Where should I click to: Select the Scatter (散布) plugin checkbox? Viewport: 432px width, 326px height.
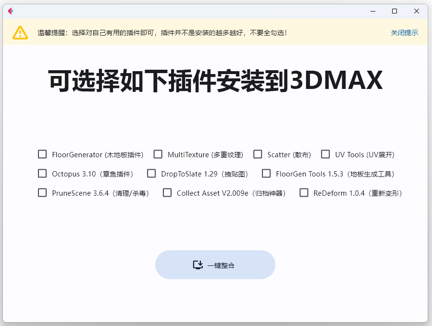(x=258, y=154)
